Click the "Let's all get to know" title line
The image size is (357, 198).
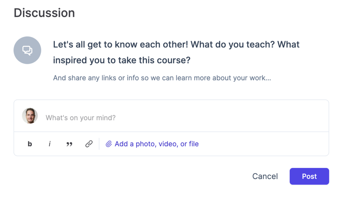pyautogui.click(x=176, y=45)
